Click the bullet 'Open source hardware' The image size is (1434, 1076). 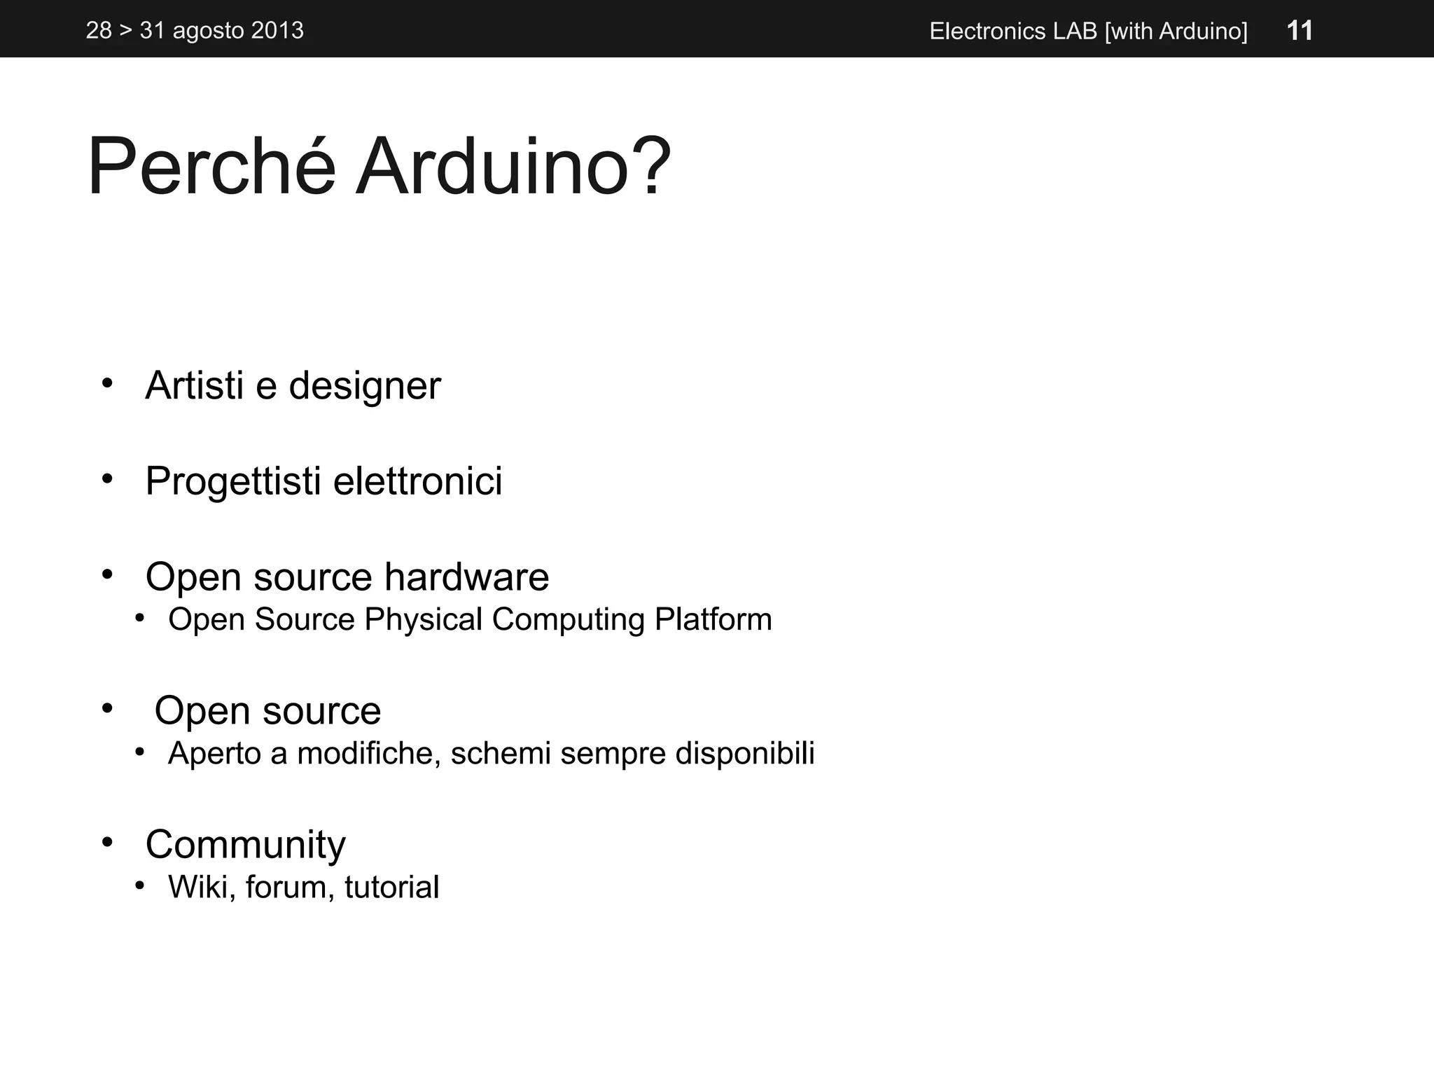[x=347, y=577]
